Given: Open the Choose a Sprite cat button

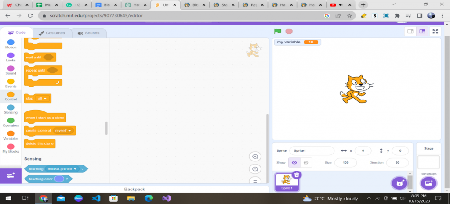Looking at the screenshot, I should coord(399,183).
